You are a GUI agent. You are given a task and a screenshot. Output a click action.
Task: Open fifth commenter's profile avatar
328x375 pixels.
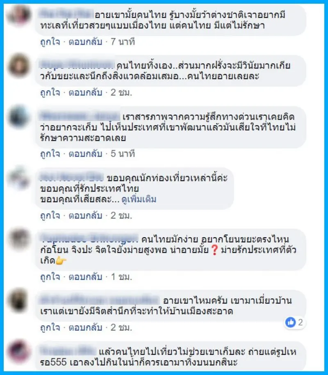tap(19, 239)
